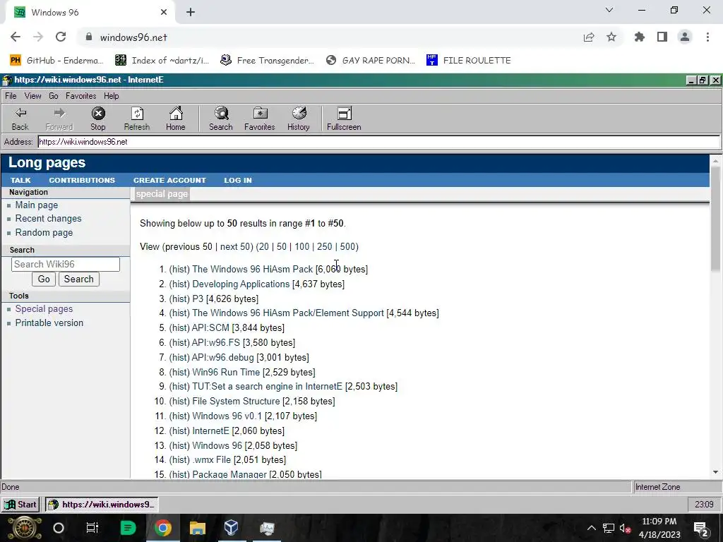Open API:SCM page link

[210, 327]
